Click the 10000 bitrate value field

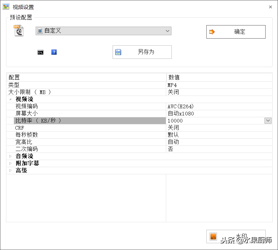click(215, 121)
